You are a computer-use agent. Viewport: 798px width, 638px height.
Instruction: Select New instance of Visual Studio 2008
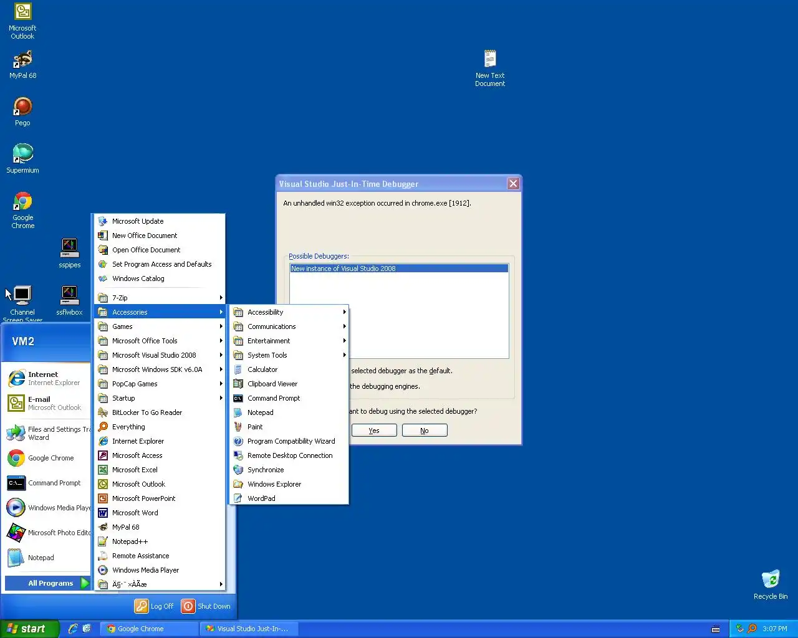click(x=399, y=269)
